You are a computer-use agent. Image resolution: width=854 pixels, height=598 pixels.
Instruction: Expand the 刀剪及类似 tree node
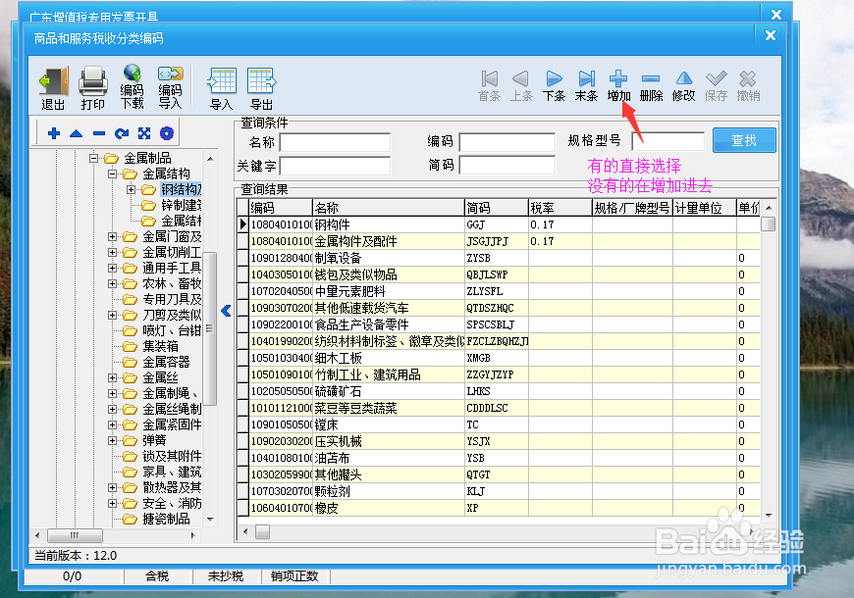point(112,315)
